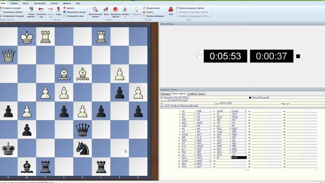Select Турнирная партия mode icon
Viewport: 325px width, 183px height.
[x=115, y=9]
